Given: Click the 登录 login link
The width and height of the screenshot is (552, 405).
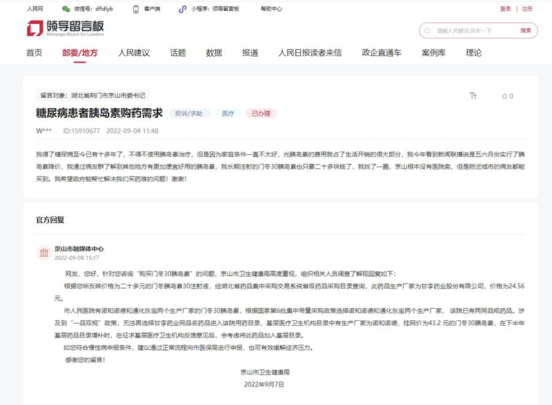Looking at the screenshot, I should (506, 9).
